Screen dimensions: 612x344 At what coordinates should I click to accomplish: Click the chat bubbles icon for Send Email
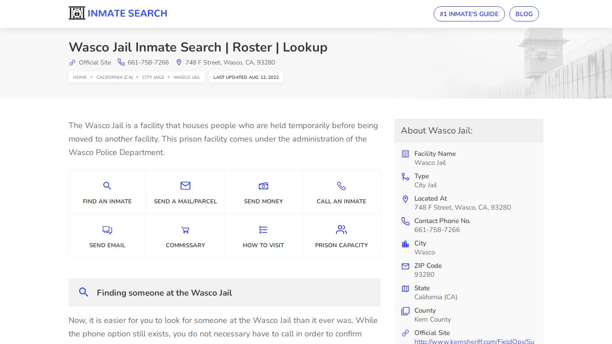coord(107,230)
